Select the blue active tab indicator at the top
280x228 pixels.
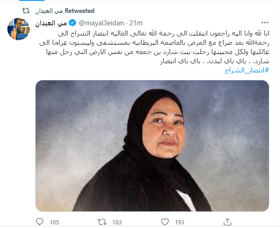tap(32, 0)
